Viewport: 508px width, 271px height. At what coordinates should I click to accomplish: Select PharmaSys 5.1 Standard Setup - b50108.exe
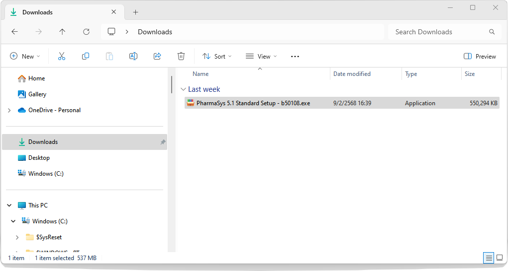[253, 103]
